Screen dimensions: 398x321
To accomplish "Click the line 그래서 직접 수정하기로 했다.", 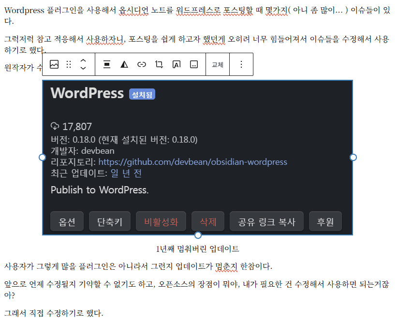I will (x=54, y=313).
